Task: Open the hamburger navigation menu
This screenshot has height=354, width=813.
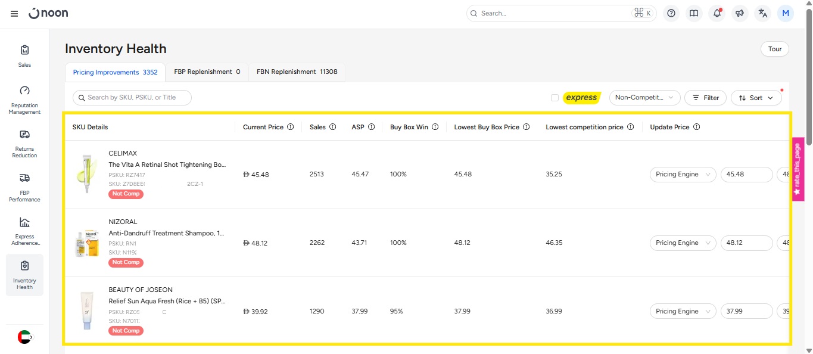Action: 14,14
